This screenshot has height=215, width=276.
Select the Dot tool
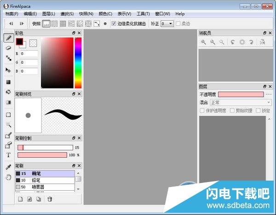tap(8, 58)
